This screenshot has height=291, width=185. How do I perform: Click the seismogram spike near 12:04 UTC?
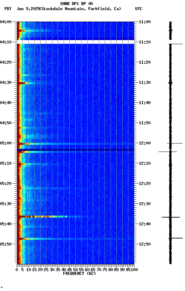[168, 152]
